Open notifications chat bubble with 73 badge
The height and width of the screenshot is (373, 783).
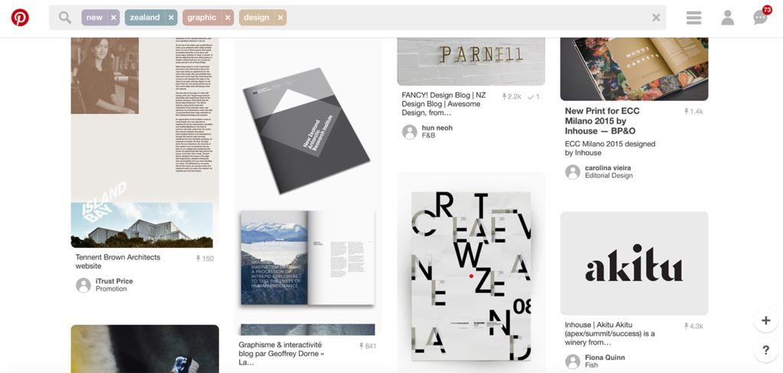point(761,17)
